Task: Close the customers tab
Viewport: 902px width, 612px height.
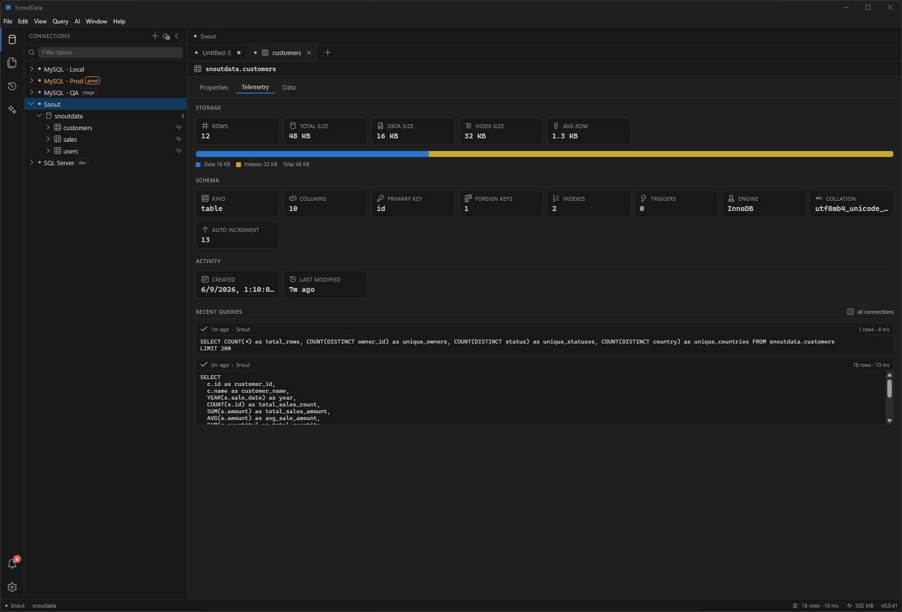Action: [309, 53]
